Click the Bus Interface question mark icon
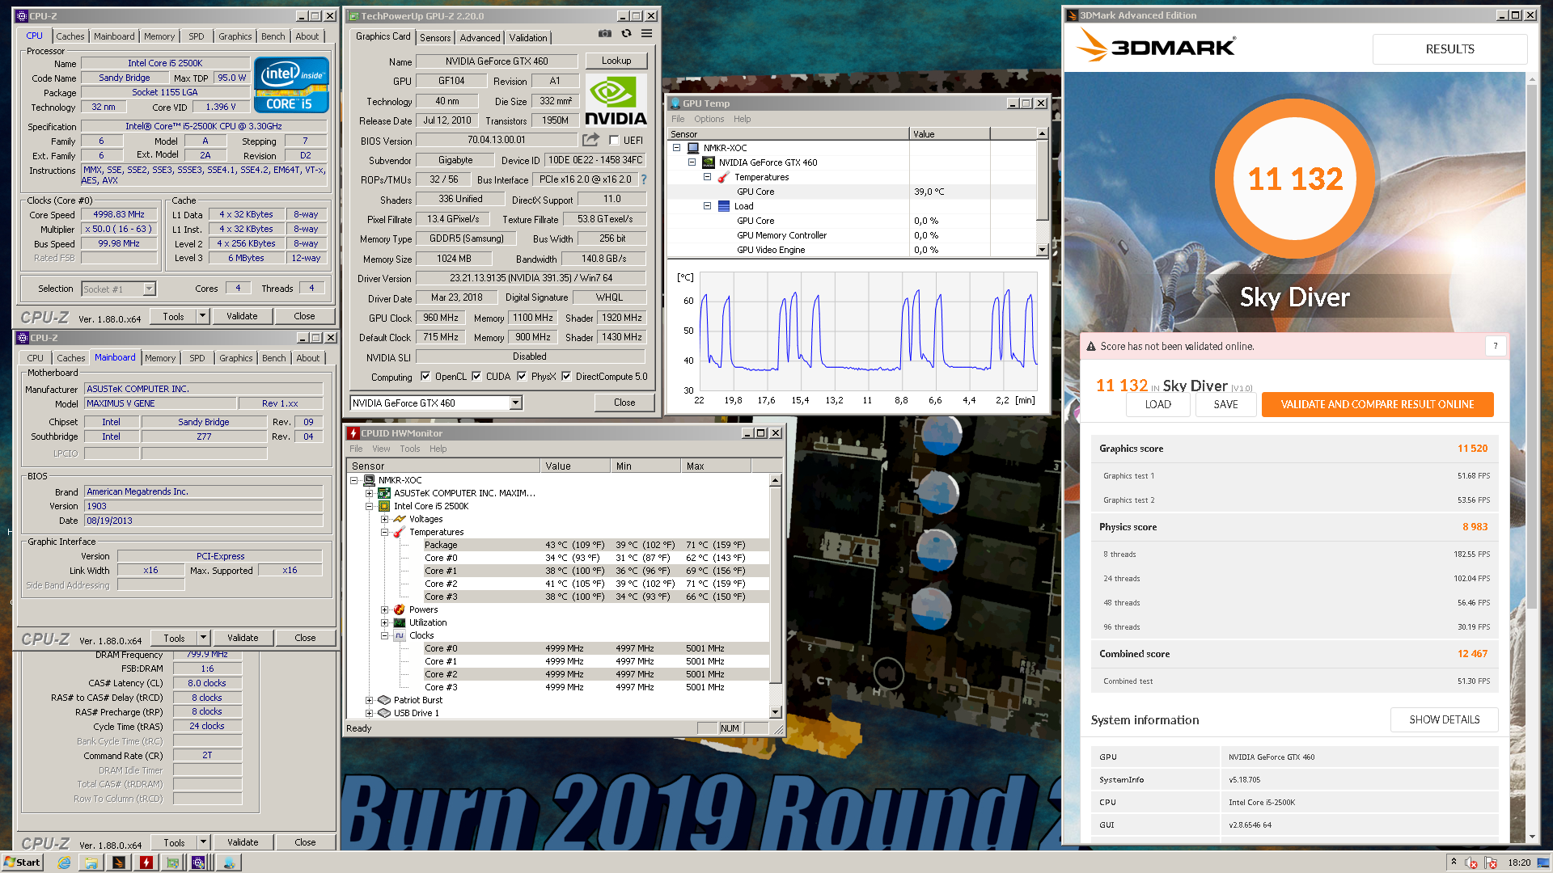The width and height of the screenshot is (1553, 873). (x=645, y=179)
